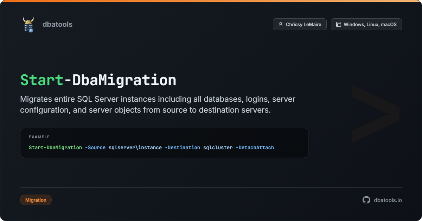This screenshot has width=422, height=221.
Task: Click the description paragraph starting with Migrates
Action: 158,105
